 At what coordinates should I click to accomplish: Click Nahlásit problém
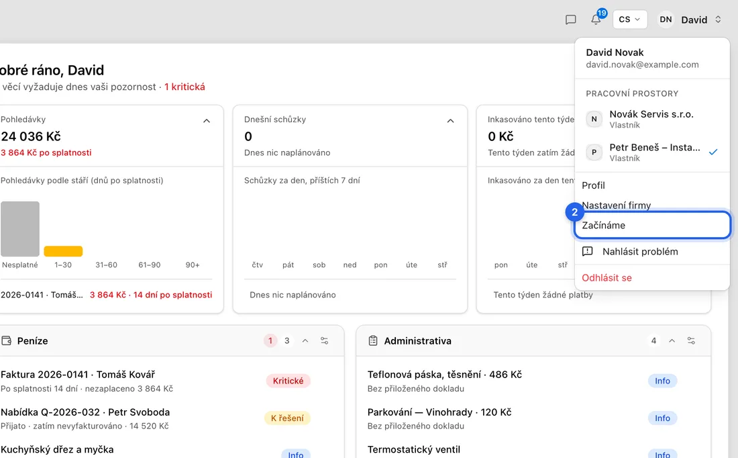[652, 251]
